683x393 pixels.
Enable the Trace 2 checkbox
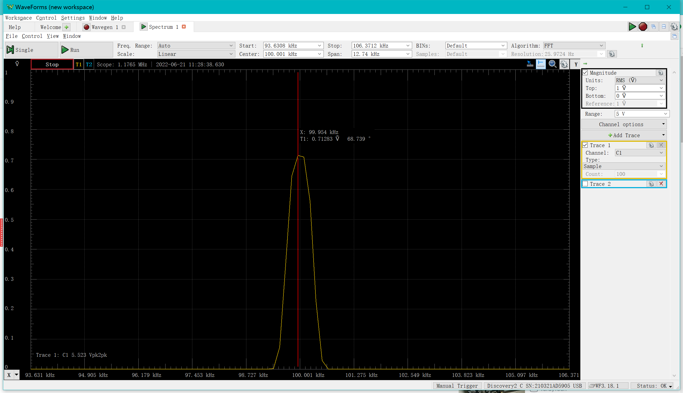coord(585,184)
